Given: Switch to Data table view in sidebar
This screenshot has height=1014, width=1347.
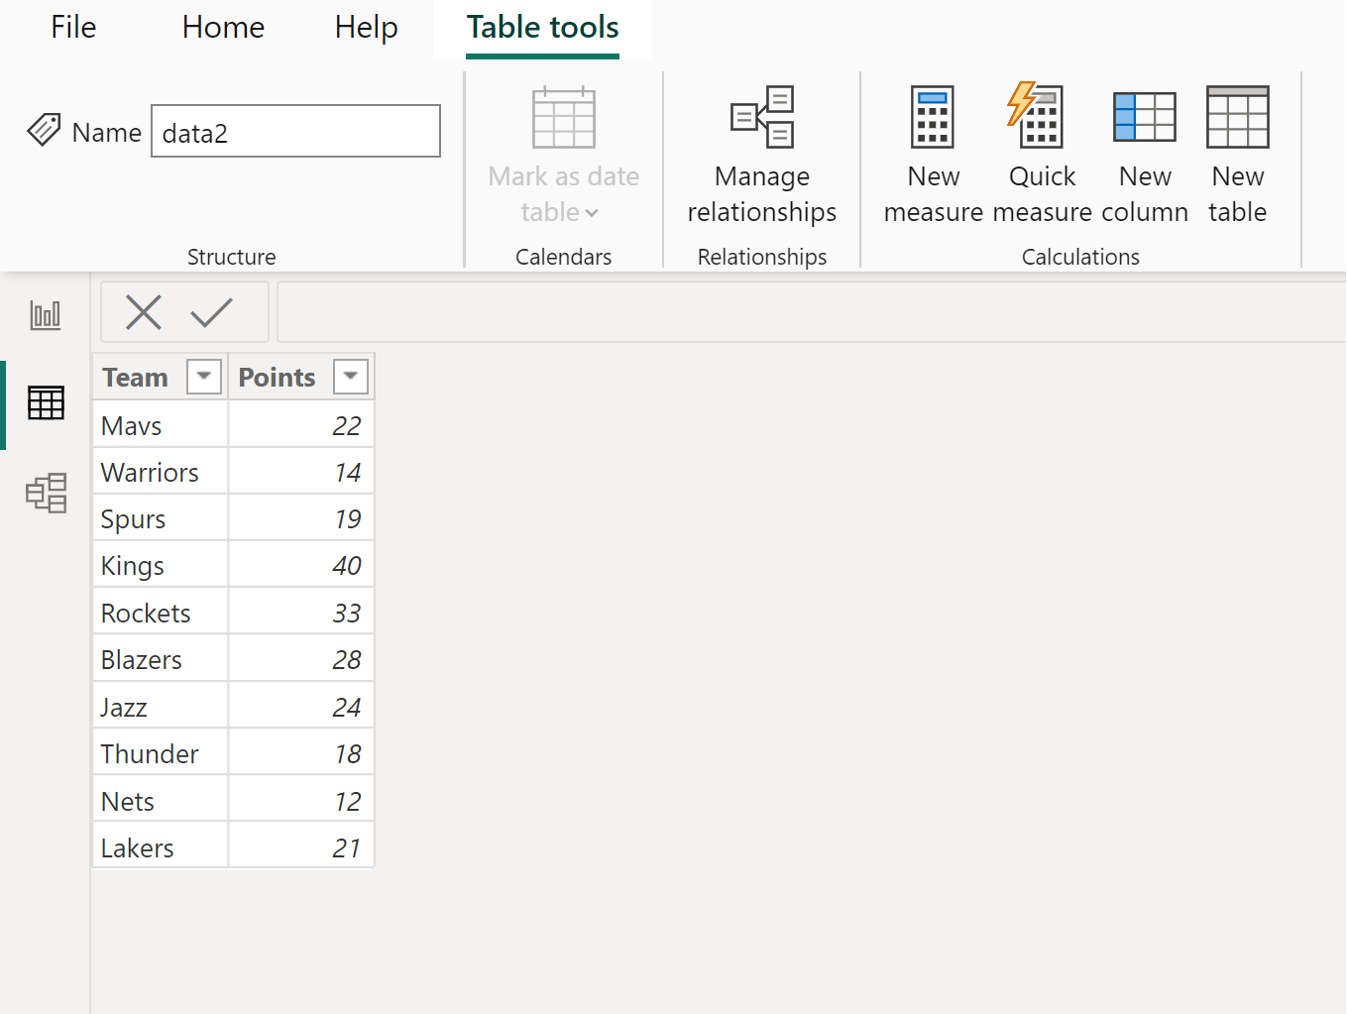Looking at the screenshot, I should pyautogui.click(x=46, y=402).
